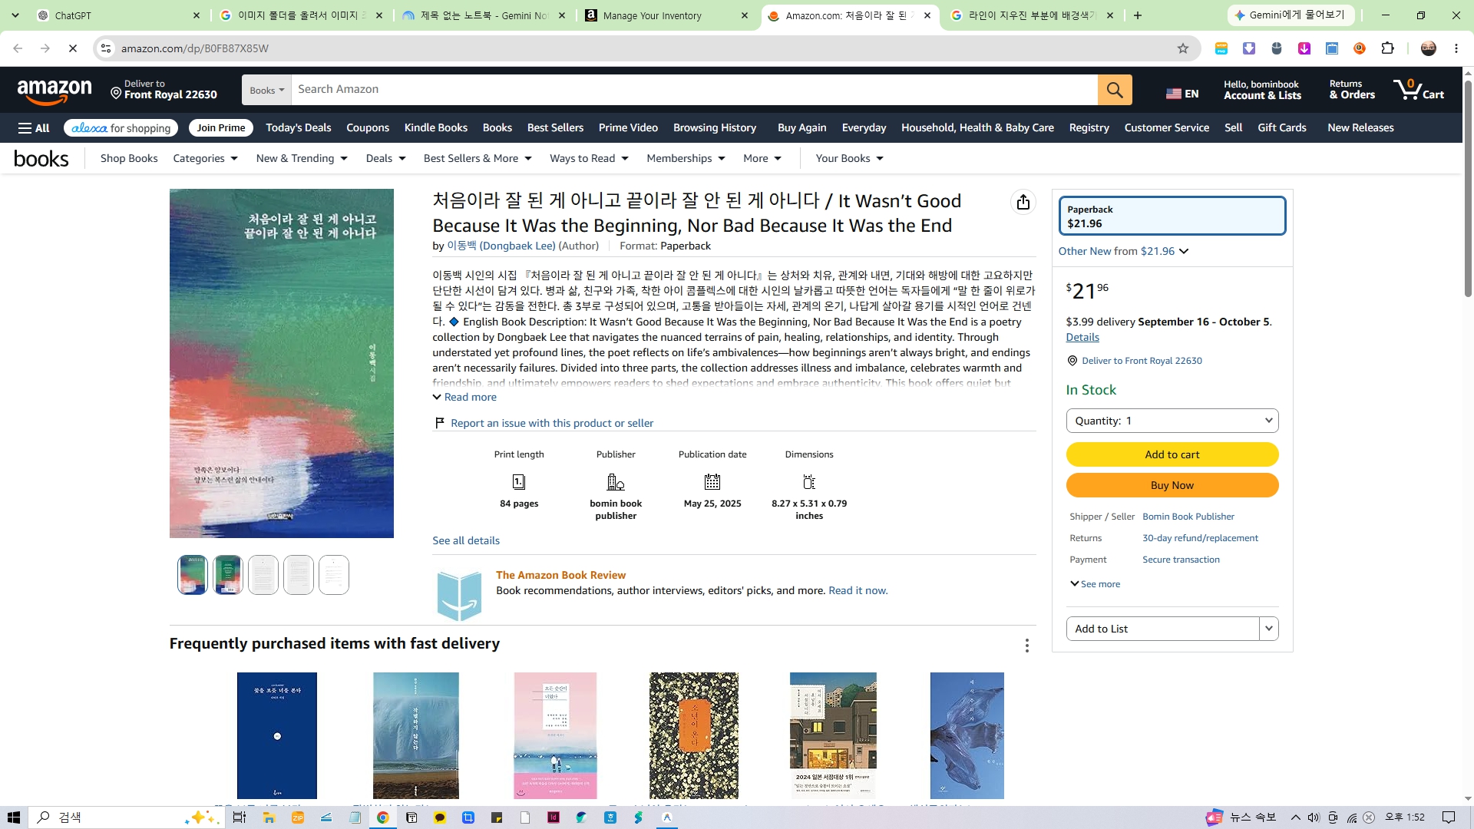
Task: Click the Amazon Book Review book icon
Action: [x=459, y=595]
